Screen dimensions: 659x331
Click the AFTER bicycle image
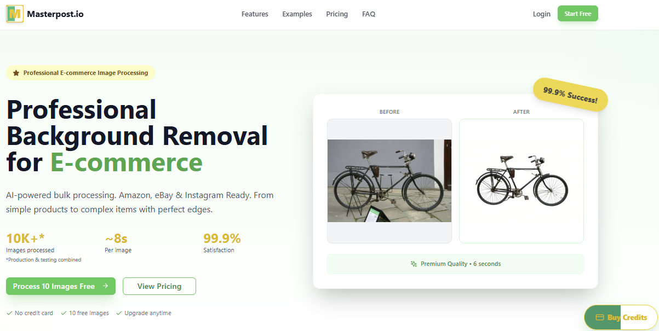coord(521,181)
